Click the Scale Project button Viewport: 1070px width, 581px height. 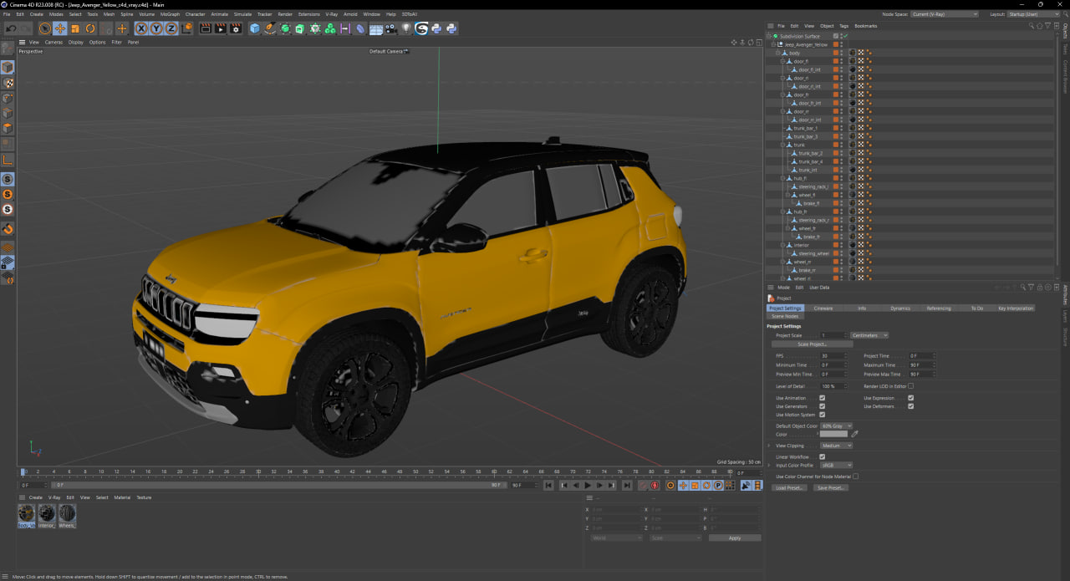[812, 344]
